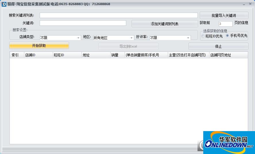Click the 停止 button
The height and width of the screenshot is (154, 255).
tap(218, 46)
